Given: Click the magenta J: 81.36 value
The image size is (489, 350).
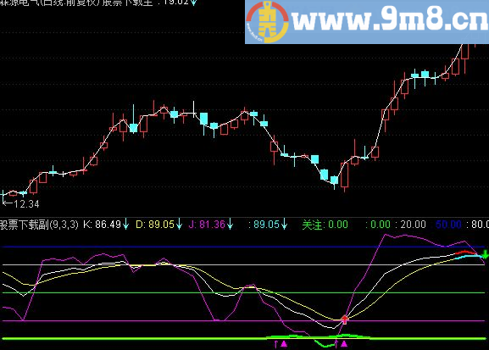Looking at the screenshot, I should (207, 225).
